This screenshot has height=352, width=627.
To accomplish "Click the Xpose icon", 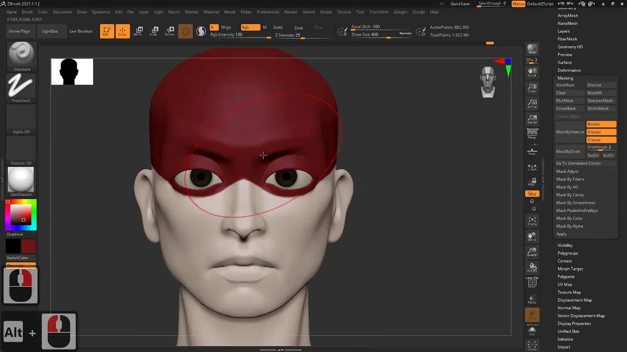I will pos(532,346).
